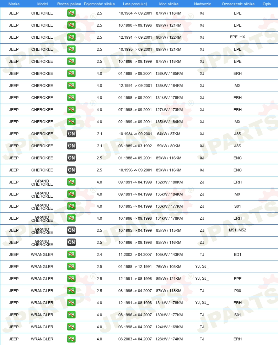Click petrol icon in Cherokee 10.1996 -> 09.1999 row
Image resolution: width=278 pixels, height=345 pixels.
click(x=71, y=61)
